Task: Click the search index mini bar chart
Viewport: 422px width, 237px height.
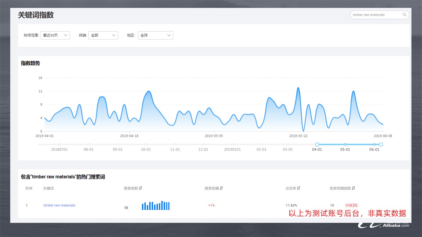Action: coord(156,205)
